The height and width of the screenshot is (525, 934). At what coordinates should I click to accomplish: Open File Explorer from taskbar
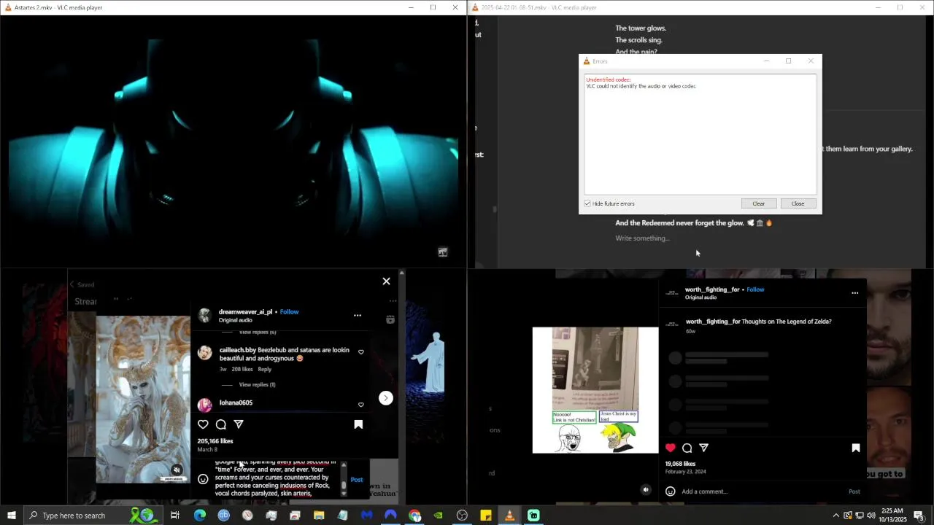(x=319, y=516)
